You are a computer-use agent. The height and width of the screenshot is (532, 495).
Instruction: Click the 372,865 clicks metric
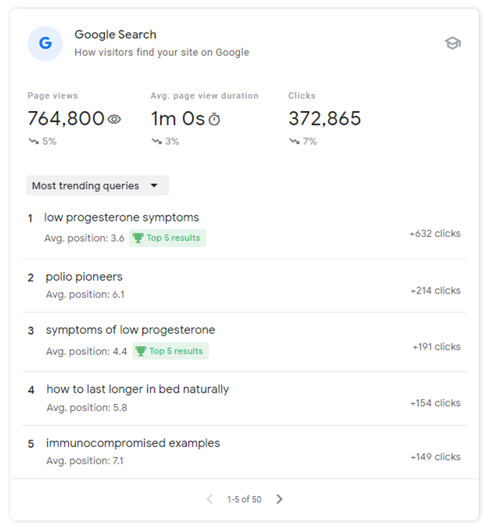(324, 119)
